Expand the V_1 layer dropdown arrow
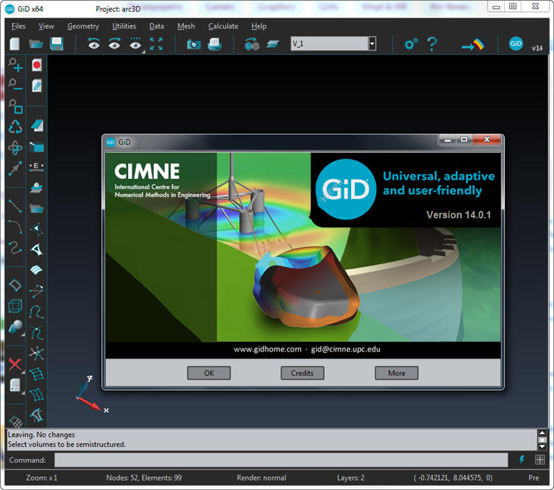The image size is (554, 490). pos(372,44)
